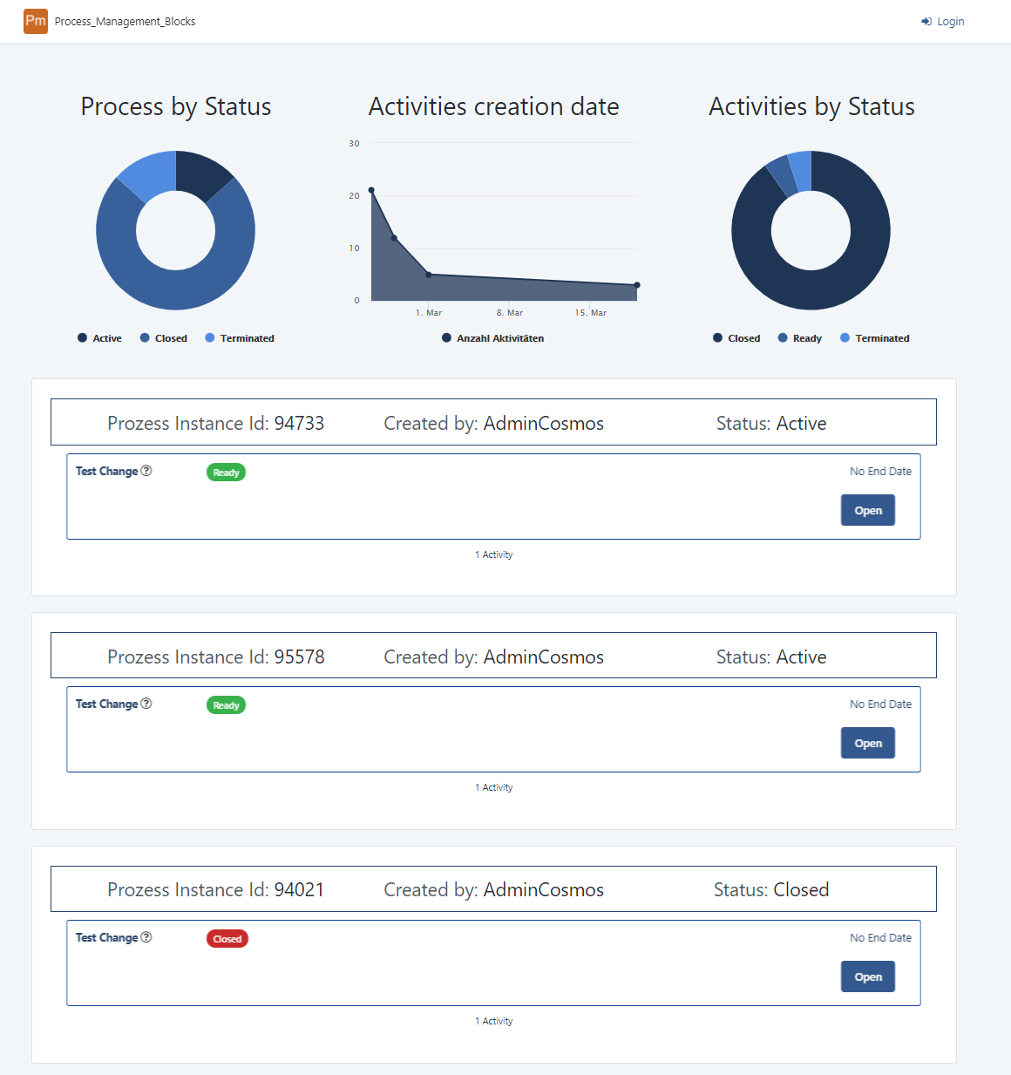1011x1075 pixels.
Task: Open the activity in closed instance 94021
Action: click(867, 977)
